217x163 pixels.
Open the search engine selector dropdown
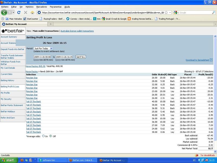click(176, 12)
